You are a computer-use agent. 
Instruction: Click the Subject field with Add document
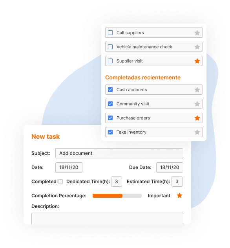coord(119,153)
